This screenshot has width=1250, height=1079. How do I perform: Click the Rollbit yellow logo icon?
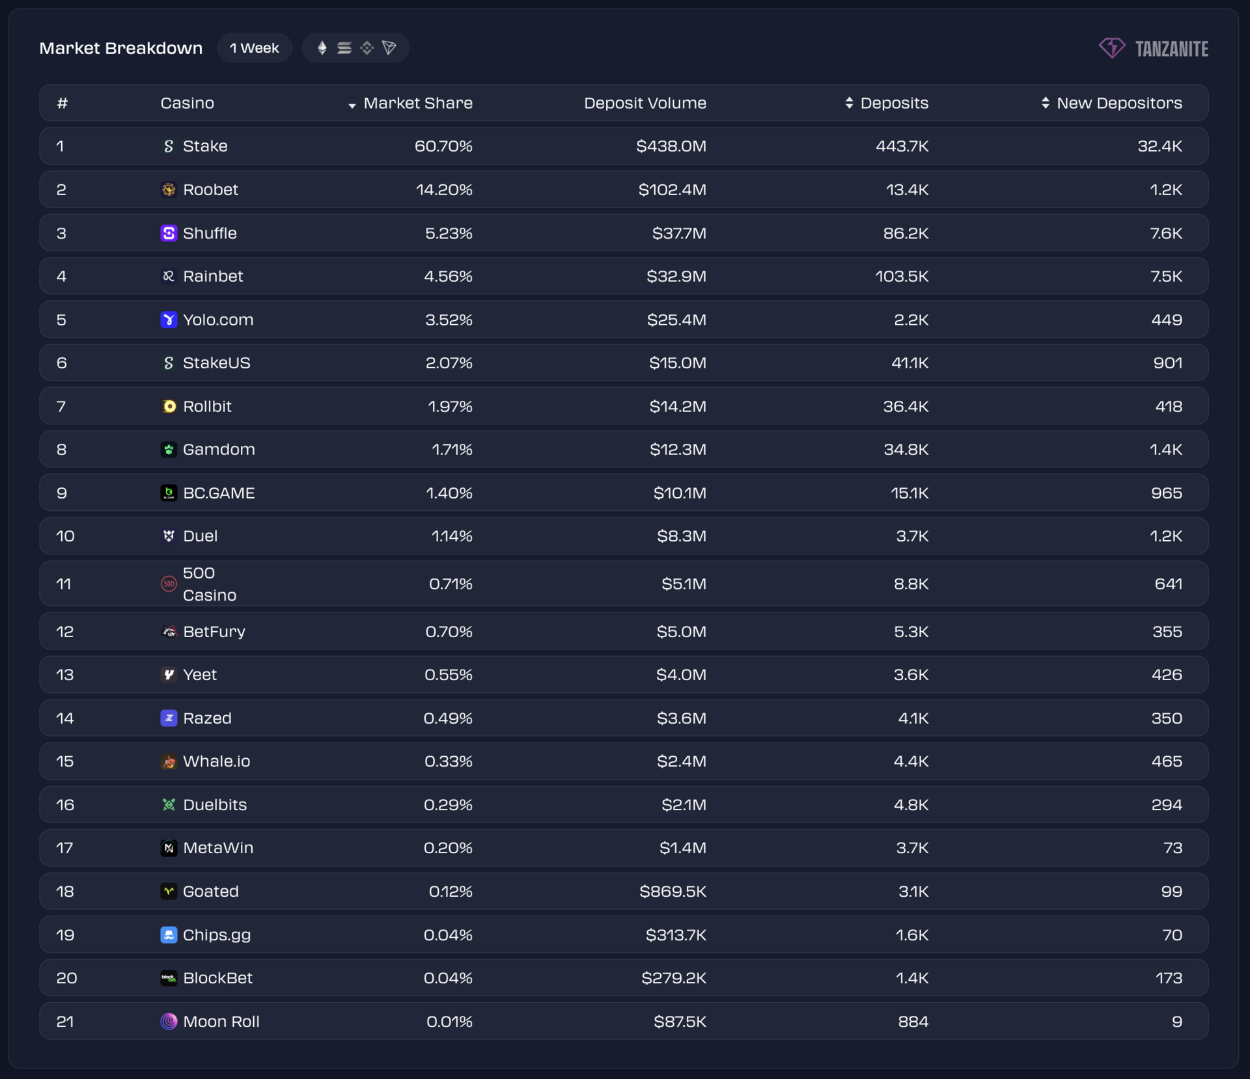point(169,406)
